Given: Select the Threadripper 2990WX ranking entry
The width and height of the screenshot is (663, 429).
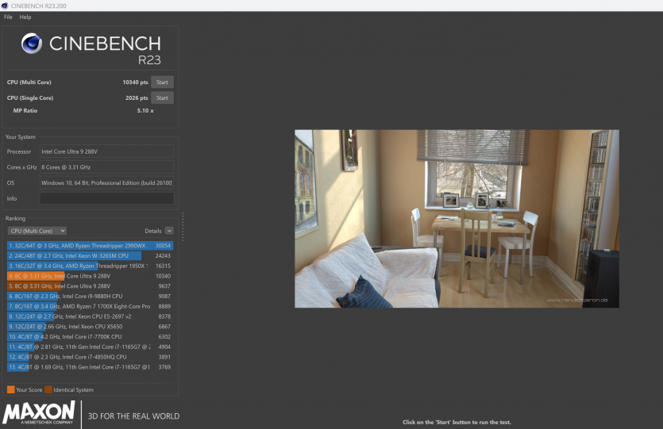Looking at the screenshot, I should (90, 246).
